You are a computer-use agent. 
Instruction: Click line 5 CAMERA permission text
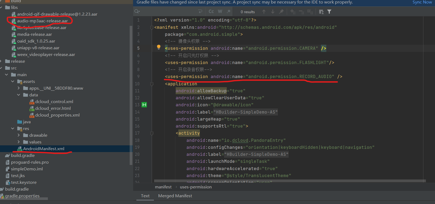245,48
